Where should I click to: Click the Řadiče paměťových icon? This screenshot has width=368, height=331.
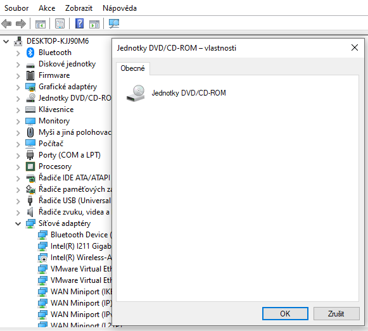30,189
